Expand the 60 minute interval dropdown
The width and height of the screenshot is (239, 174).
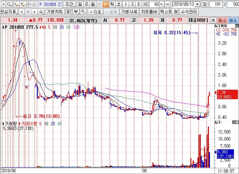pyautogui.click(x=161, y=4)
